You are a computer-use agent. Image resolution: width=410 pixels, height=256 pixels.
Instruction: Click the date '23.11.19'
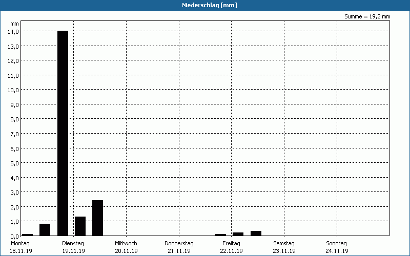[x=284, y=251]
